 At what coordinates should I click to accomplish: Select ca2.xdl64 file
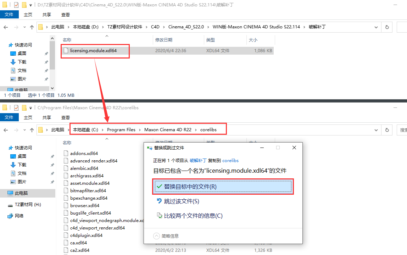(x=80, y=250)
